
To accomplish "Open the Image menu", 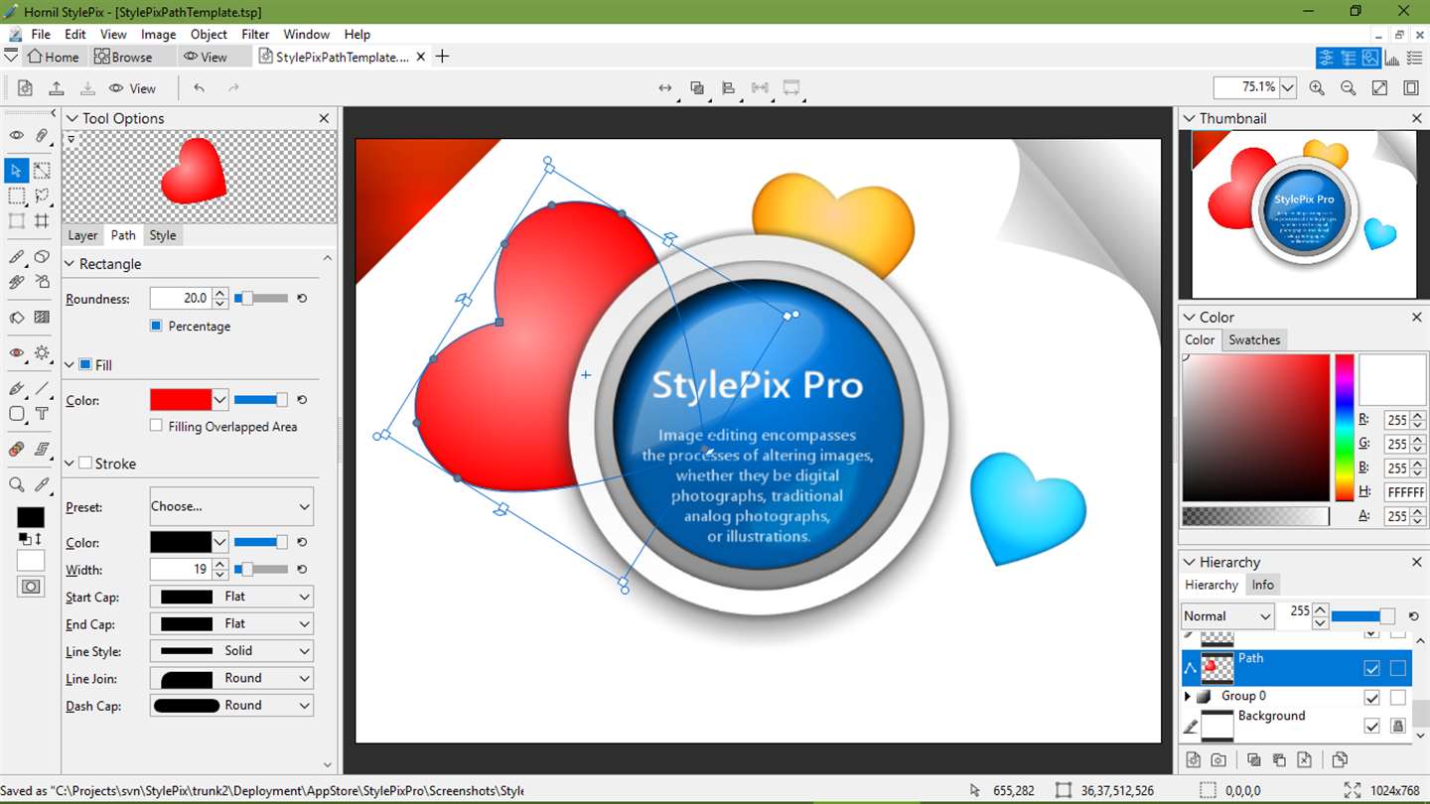I will coord(158,34).
